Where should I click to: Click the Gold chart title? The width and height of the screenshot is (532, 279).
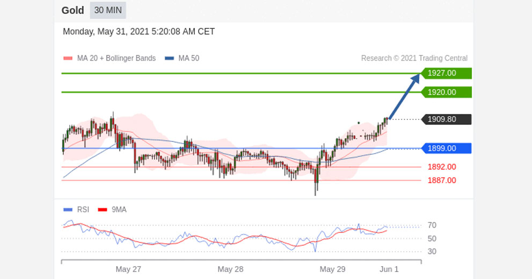72,11
